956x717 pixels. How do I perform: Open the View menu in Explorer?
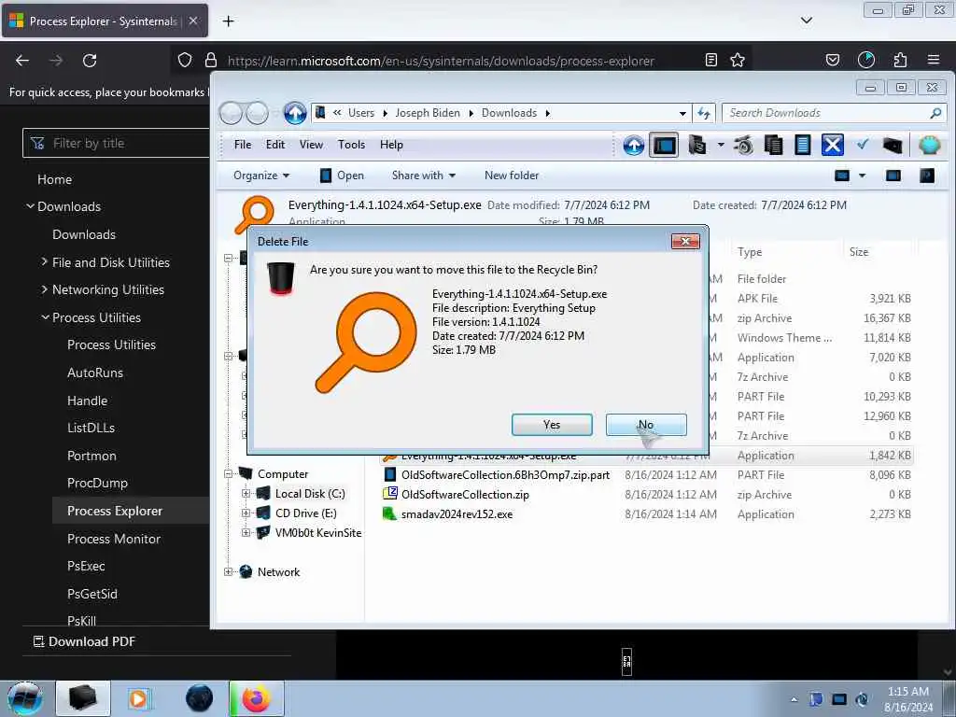[x=311, y=145]
